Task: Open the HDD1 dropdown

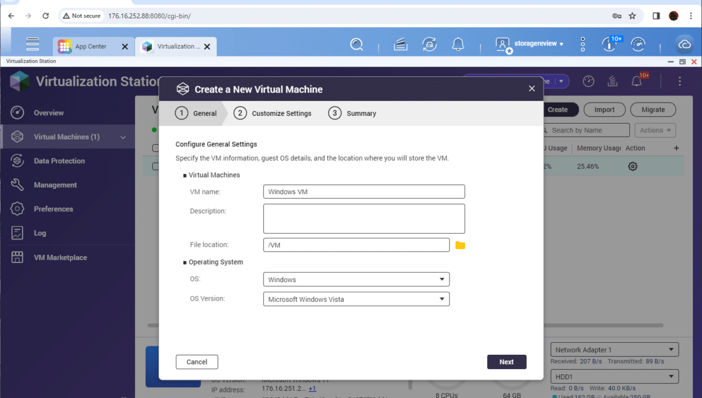Action: coord(614,376)
